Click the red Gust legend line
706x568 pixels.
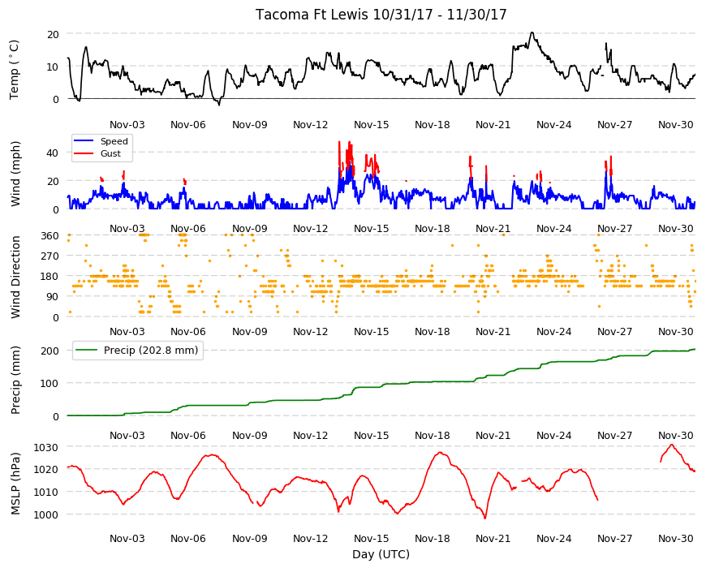point(85,153)
